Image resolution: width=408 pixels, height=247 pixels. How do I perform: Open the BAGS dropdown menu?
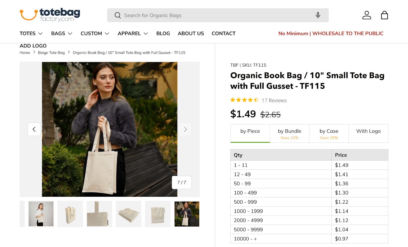pyautogui.click(x=61, y=33)
